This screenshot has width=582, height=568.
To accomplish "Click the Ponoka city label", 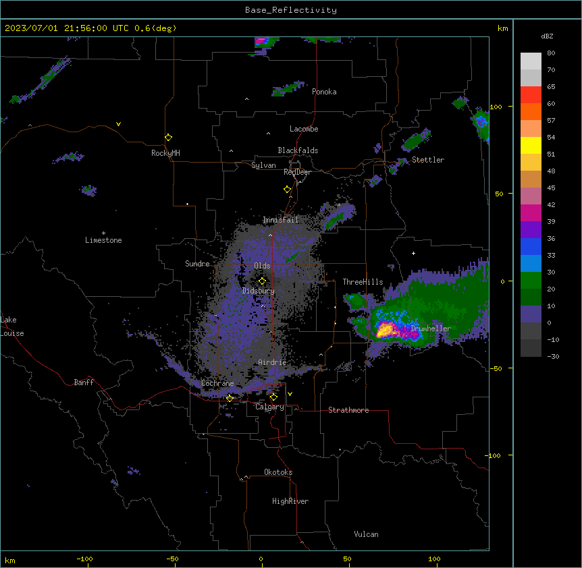I will [x=324, y=92].
